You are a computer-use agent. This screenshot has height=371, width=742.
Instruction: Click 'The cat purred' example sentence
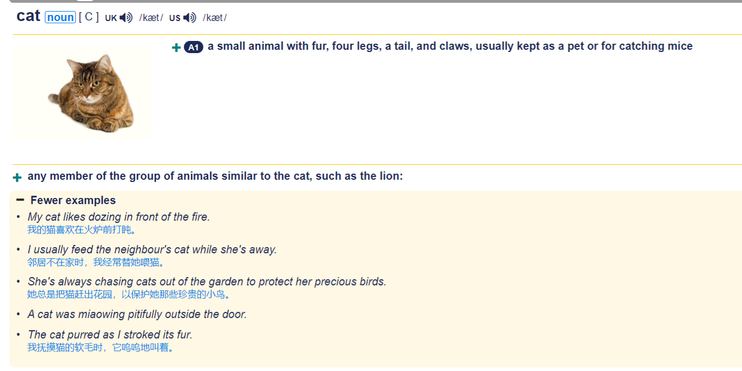[110, 335]
